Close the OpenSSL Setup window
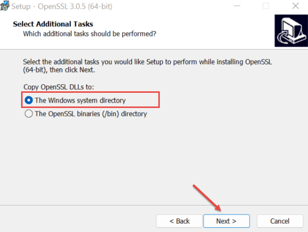Screen dimensions: 308x232 click(x=295, y=6)
